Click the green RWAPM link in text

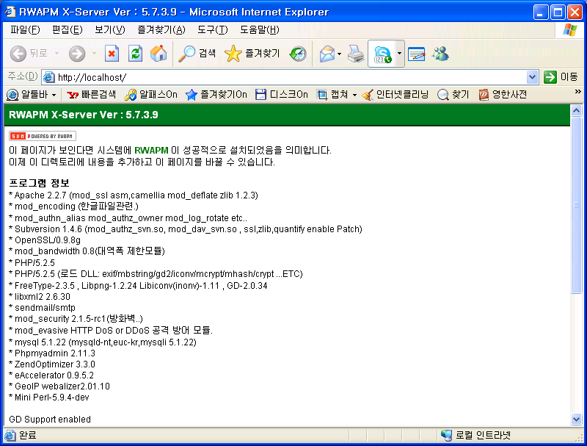[x=151, y=151]
